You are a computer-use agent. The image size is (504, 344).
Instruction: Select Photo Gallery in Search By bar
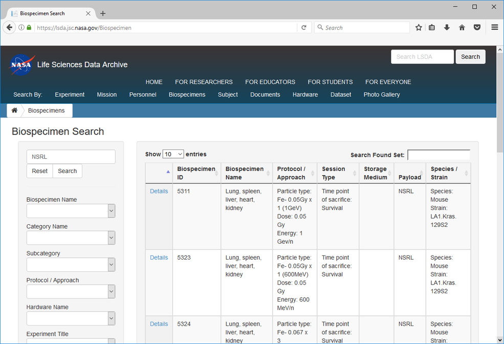click(x=381, y=95)
